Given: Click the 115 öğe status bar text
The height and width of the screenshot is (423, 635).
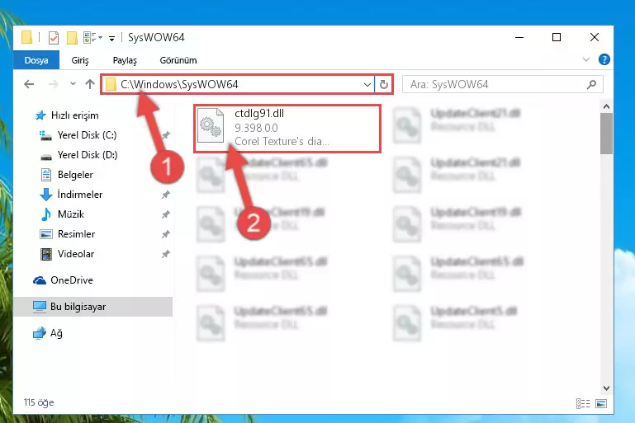Looking at the screenshot, I should point(39,402).
